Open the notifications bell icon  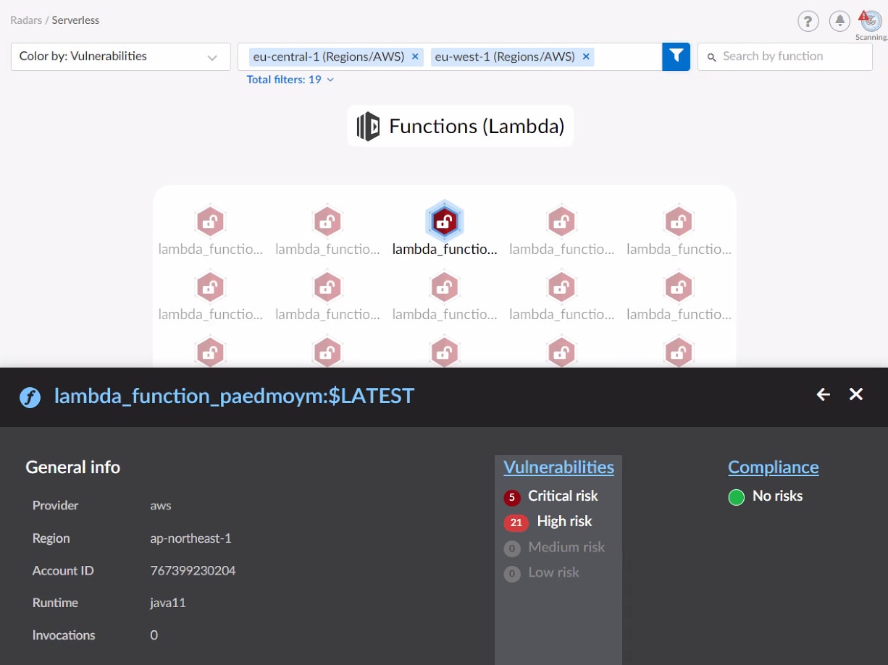(x=839, y=21)
